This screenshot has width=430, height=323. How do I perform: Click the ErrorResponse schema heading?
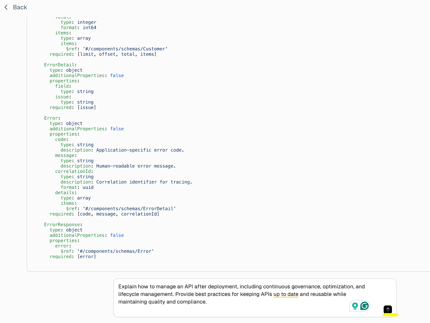coord(63,224)
